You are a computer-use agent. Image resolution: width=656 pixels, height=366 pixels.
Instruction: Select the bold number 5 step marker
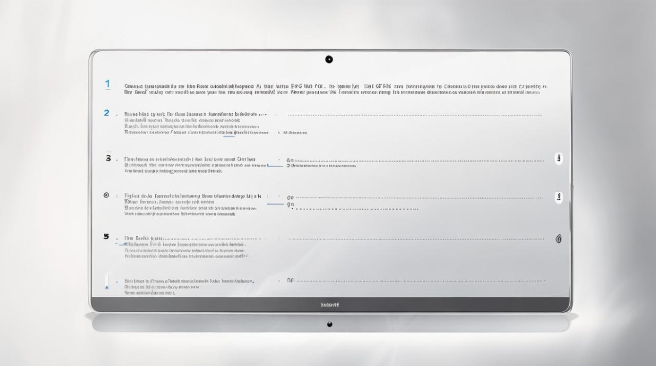click(106, 236)
